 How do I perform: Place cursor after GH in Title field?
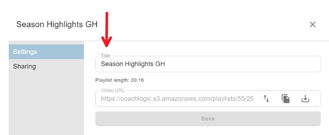pyautogui.click(x=165, y=64)
